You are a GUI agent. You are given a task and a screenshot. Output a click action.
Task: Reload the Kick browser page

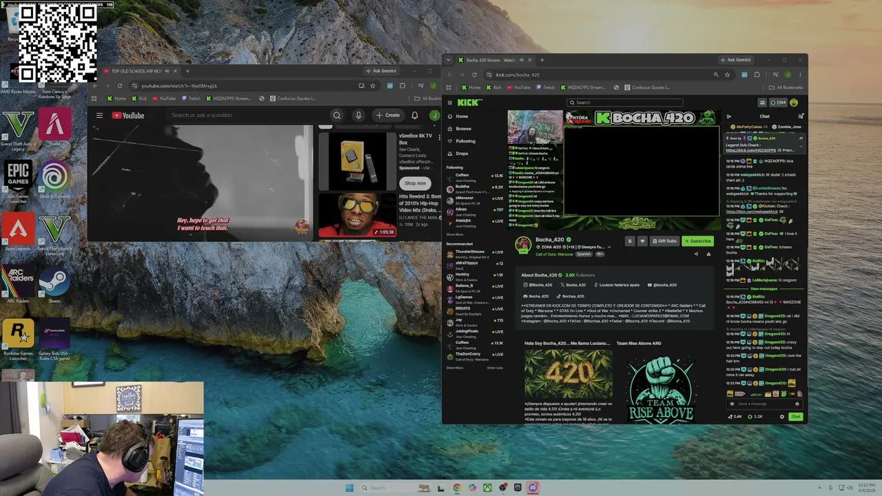[474, 74]
